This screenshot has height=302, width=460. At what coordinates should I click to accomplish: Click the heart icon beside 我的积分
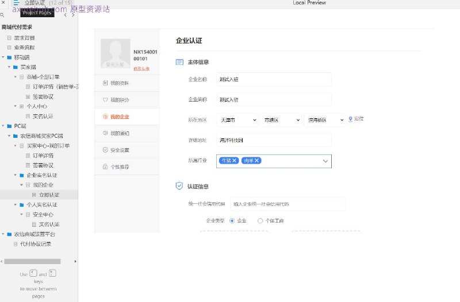pyautogui.click(x=105, y=100)
